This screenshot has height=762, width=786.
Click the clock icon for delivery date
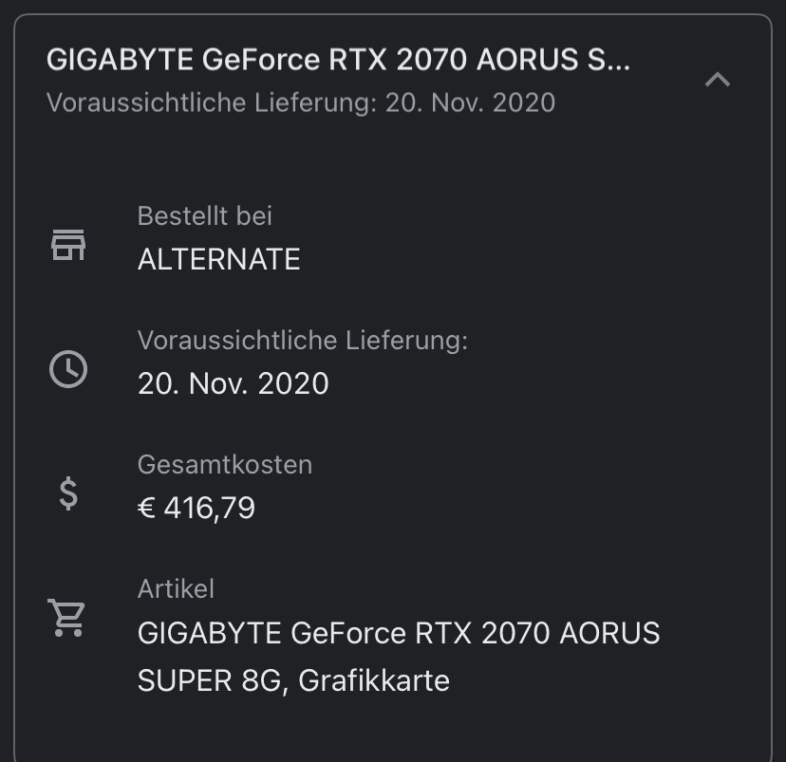coord(67,369)
